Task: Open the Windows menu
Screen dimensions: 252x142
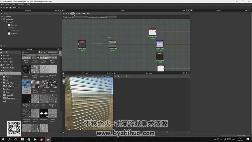Action: 21,5
